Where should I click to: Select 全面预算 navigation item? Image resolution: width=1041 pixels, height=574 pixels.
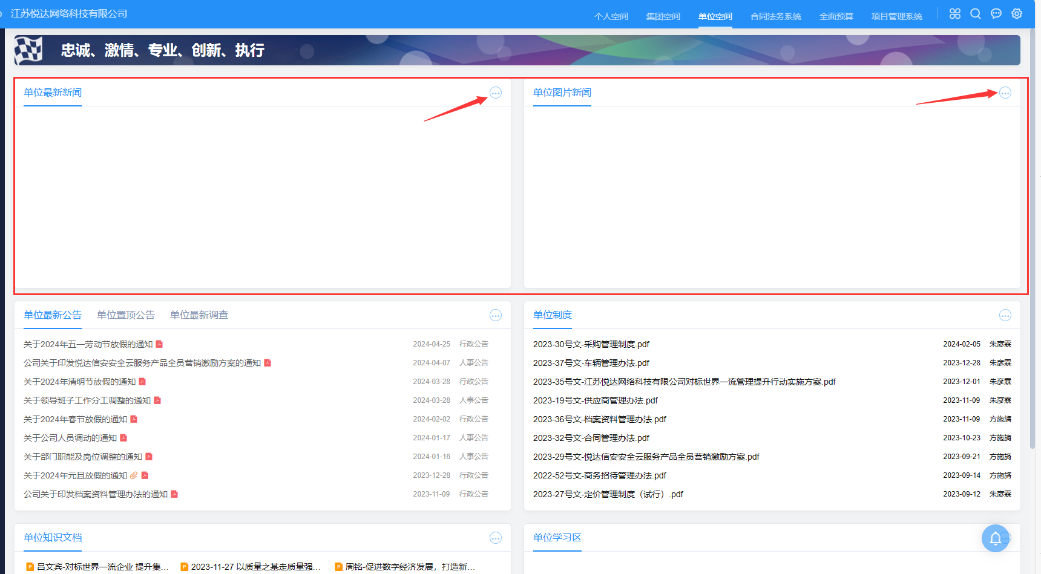point(836,16)
